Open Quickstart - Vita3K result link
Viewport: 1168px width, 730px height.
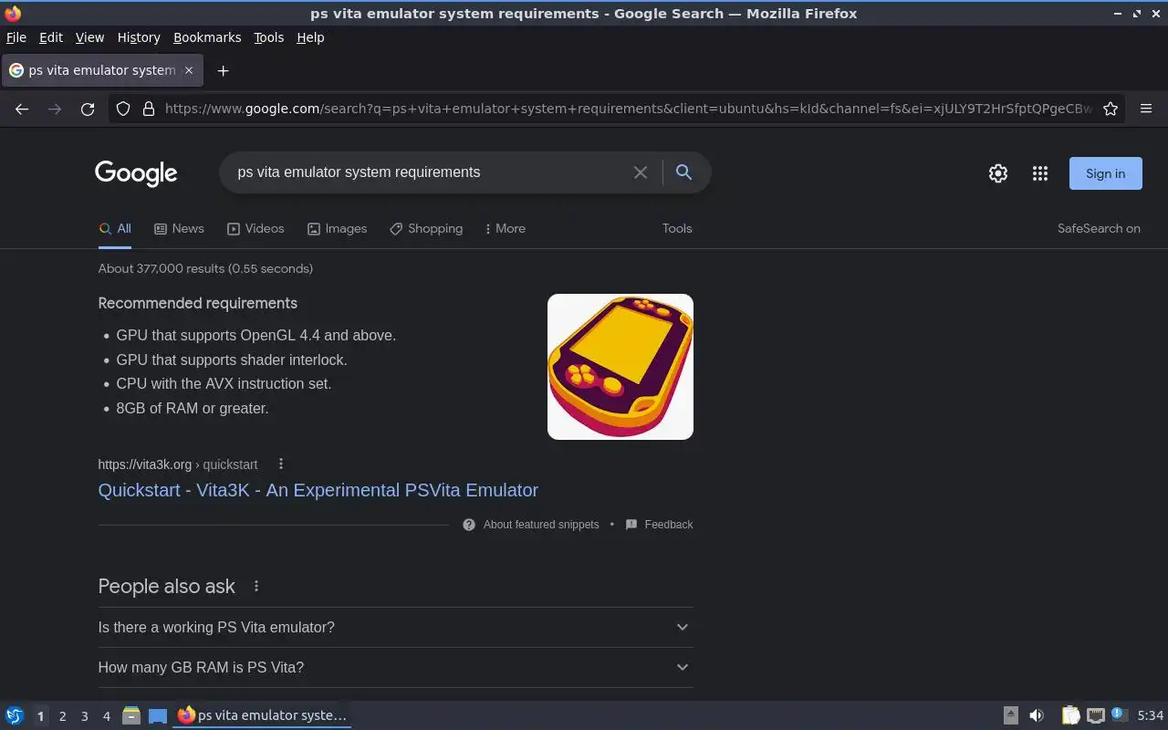click(x=318, y=490)
